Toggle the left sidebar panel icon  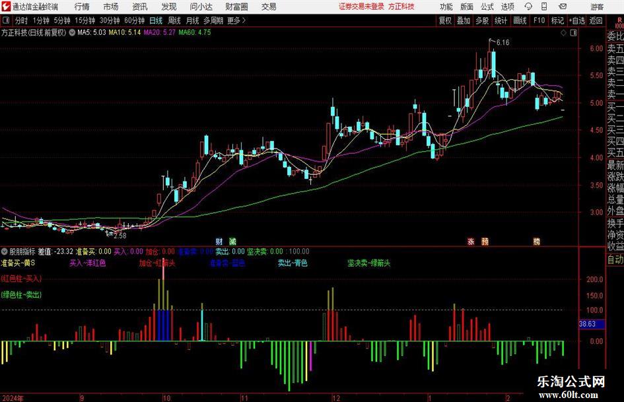5,20
